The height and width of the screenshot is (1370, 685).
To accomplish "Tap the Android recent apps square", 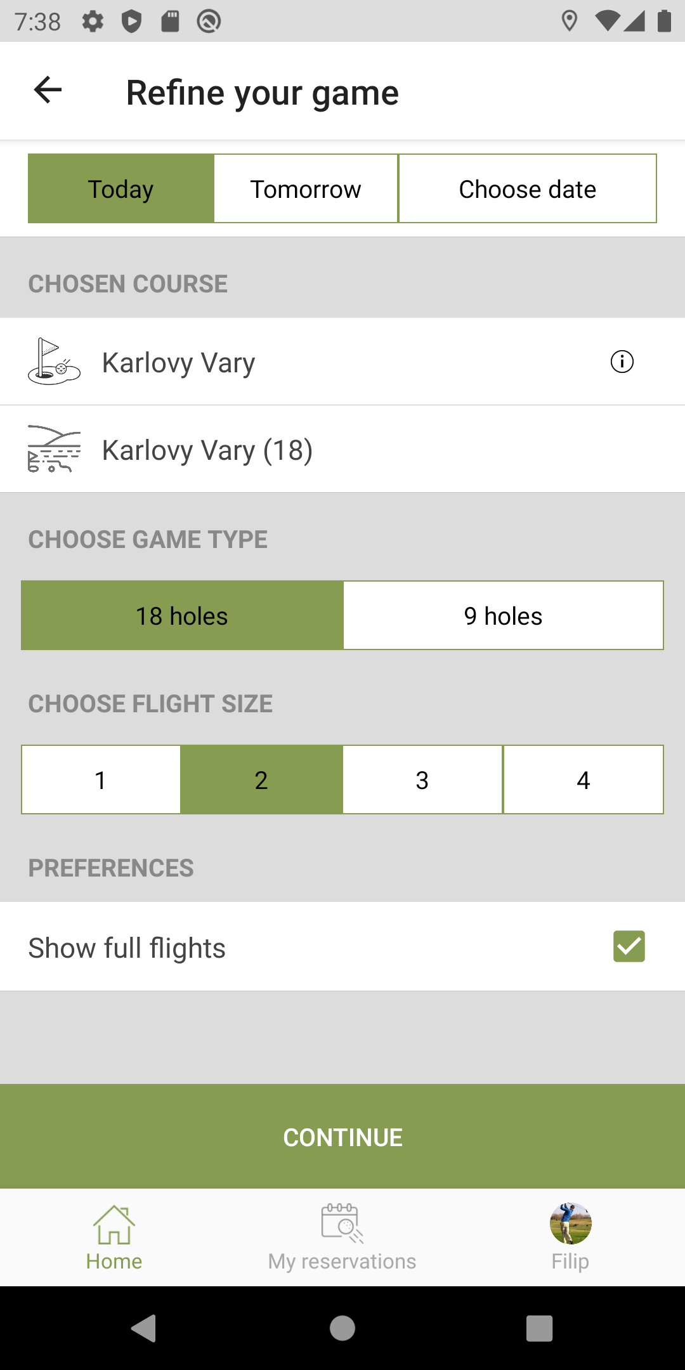I will coord(540,1328).
